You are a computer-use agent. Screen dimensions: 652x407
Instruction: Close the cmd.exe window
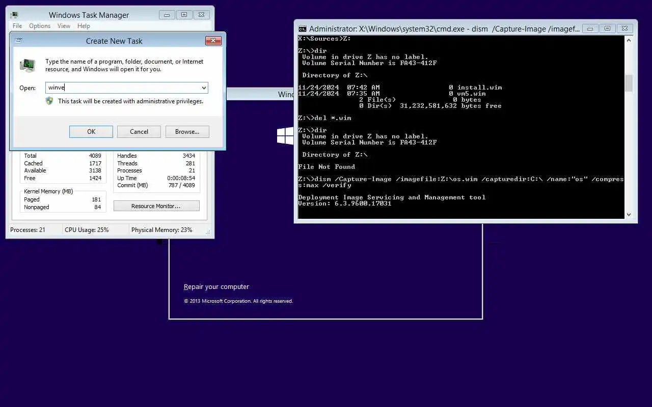[625, 28]
